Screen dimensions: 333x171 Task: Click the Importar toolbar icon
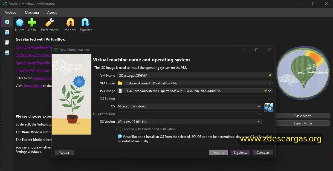point(70,23)
